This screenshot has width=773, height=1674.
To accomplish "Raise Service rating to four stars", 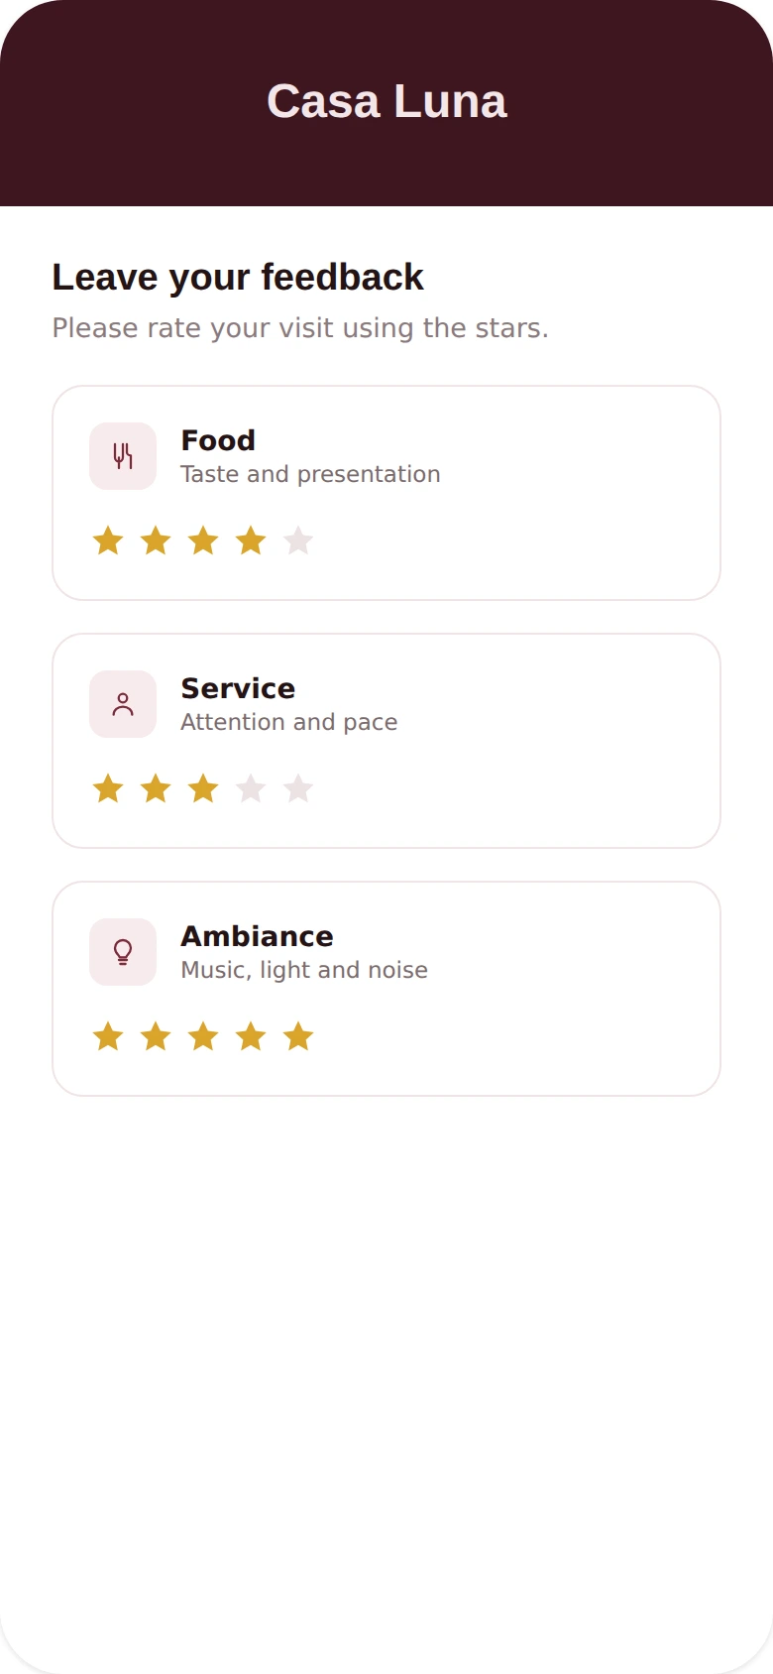I will click(x=251, y=789).
